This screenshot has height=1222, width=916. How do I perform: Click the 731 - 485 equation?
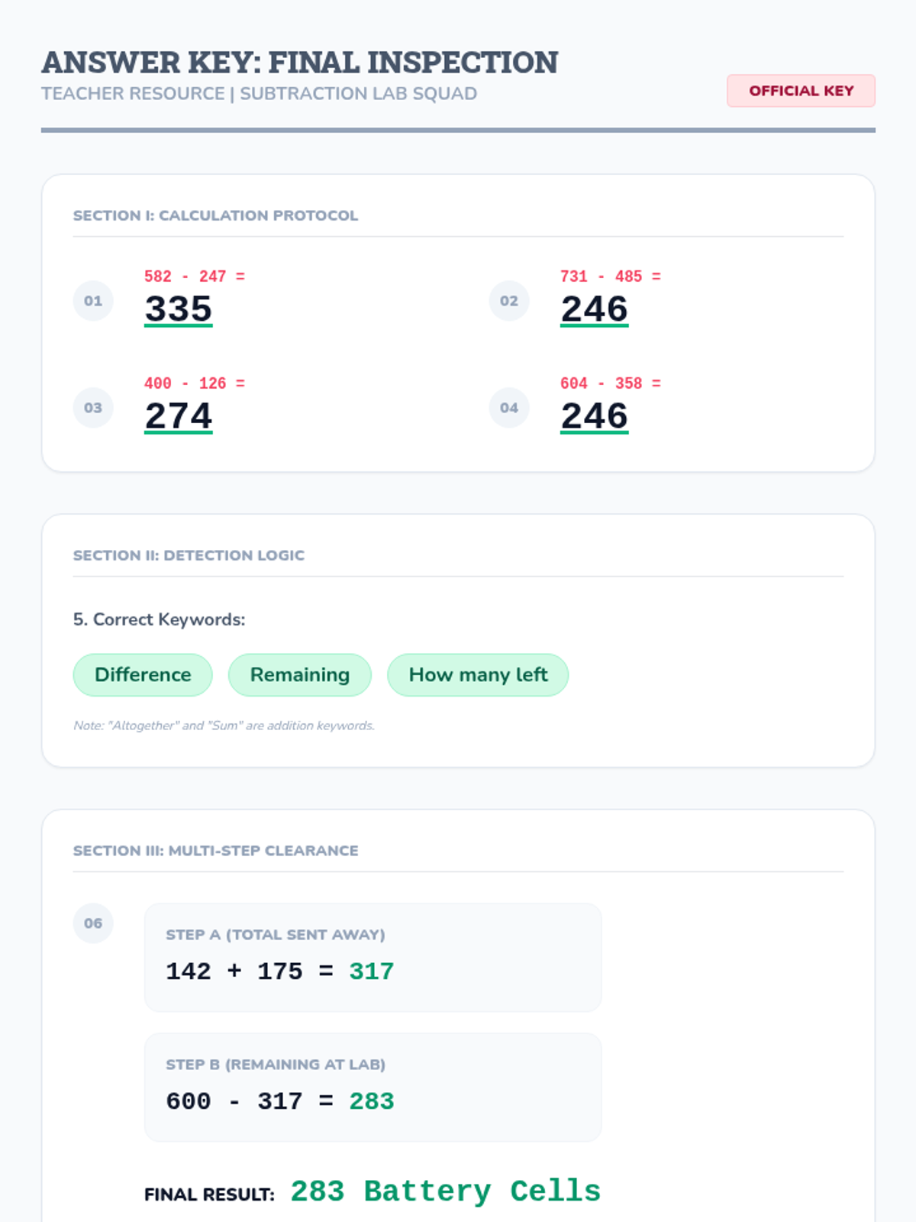610,276
